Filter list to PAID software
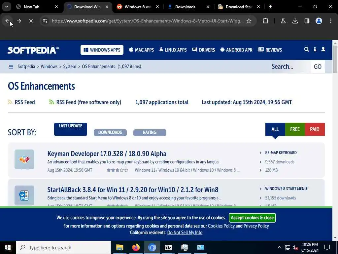This screenshot has width=338, height=254. coord(315,129)
